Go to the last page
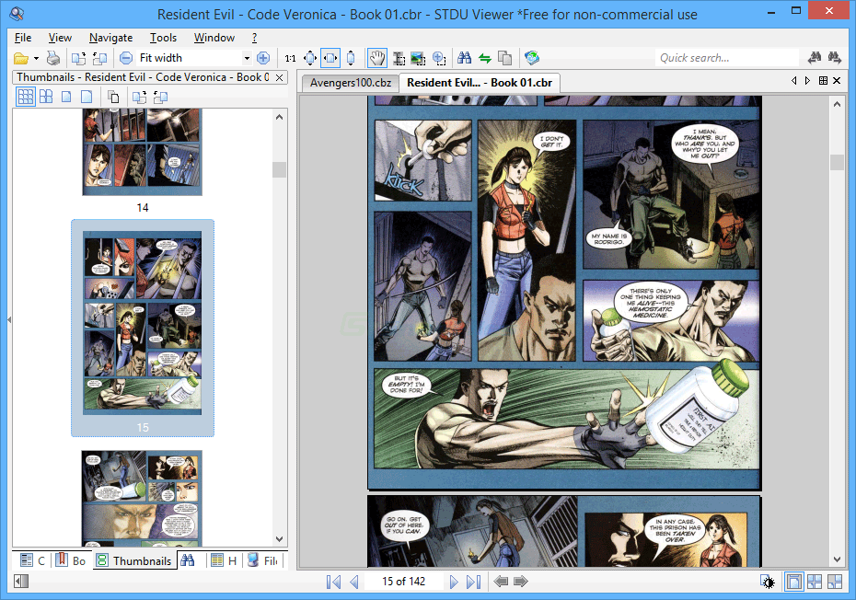The height and width of the screenshot is (600, 856). pyautogui.click(x=473, y=582)
